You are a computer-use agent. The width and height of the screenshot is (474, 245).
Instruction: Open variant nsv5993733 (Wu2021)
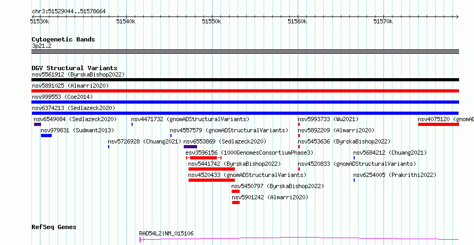(x=328, y=119)
